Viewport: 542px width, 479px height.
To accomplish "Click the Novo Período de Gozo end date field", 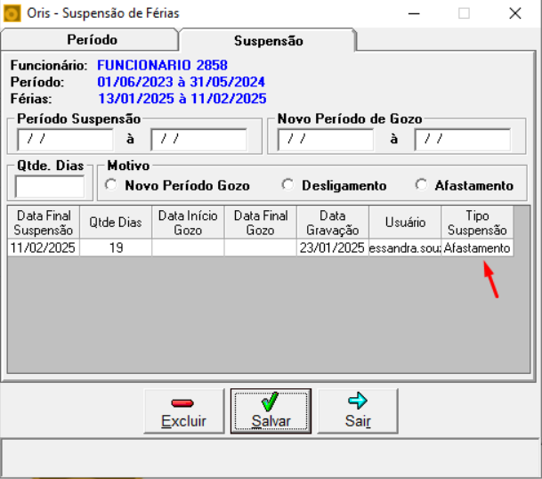I will point(463,140).
